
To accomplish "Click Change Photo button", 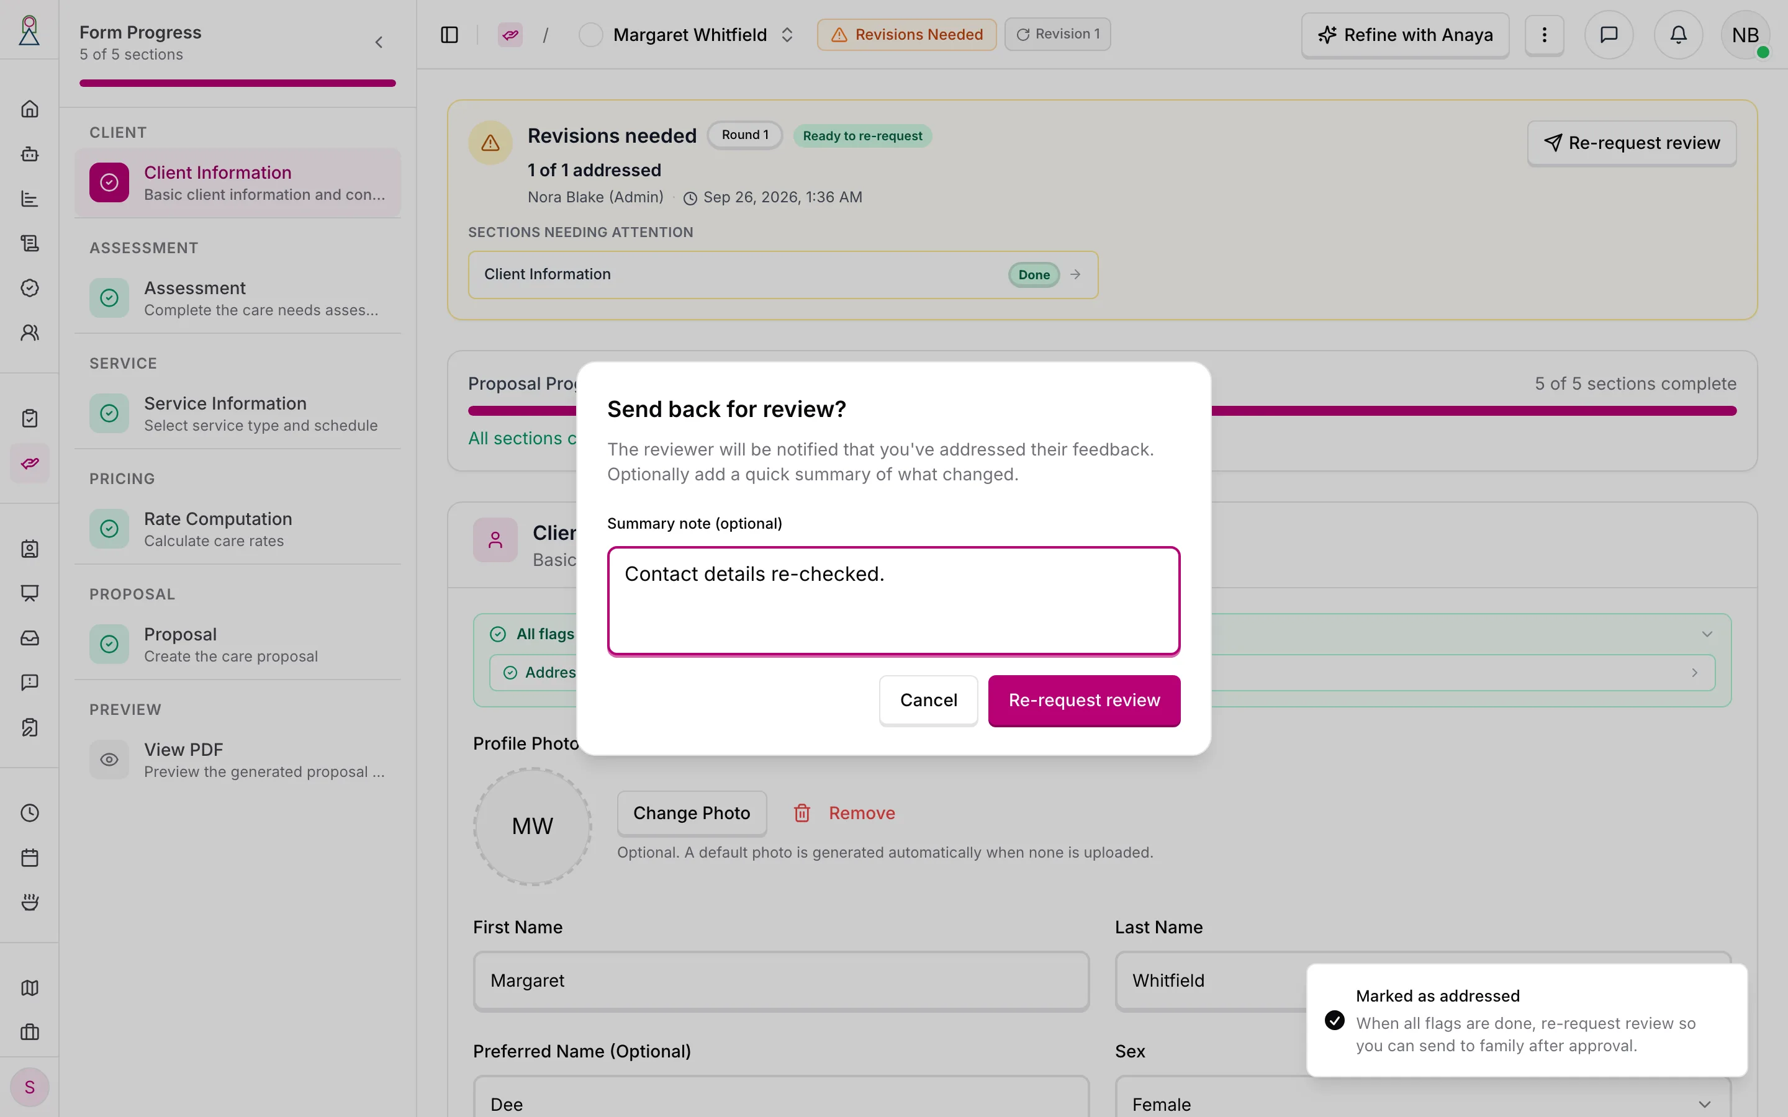I will click(692, 813).
